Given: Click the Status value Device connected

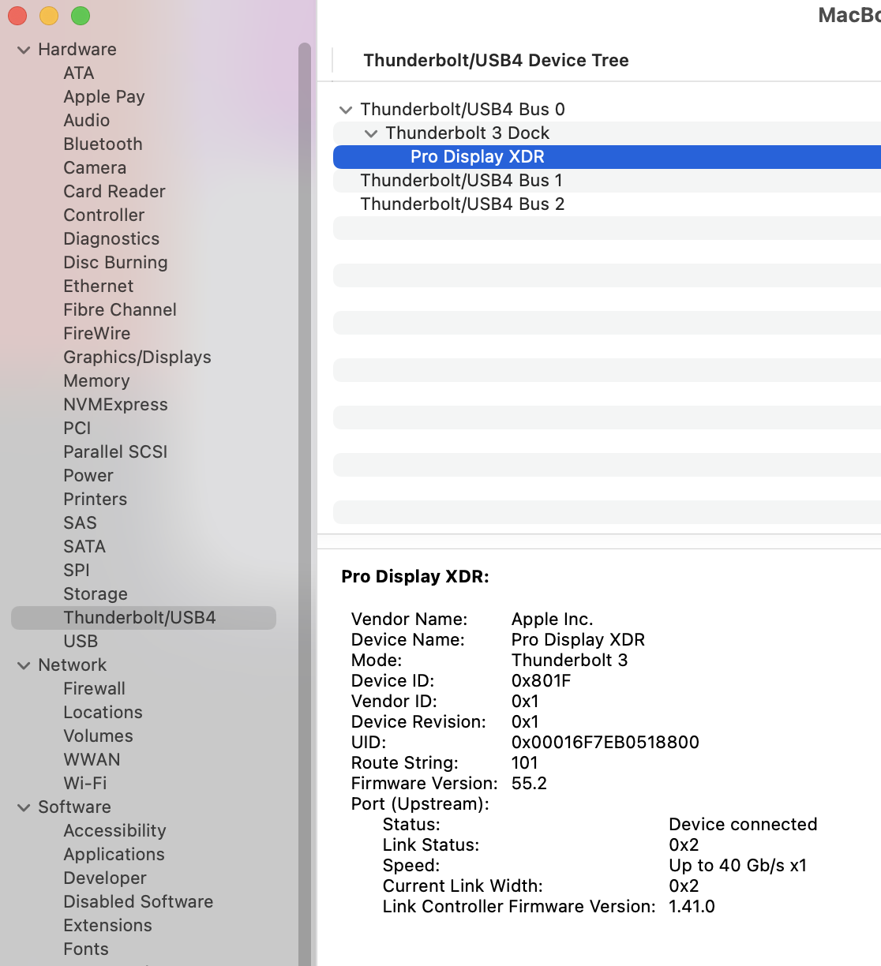Looking at the screenshot, I should (x=743, y=825).
